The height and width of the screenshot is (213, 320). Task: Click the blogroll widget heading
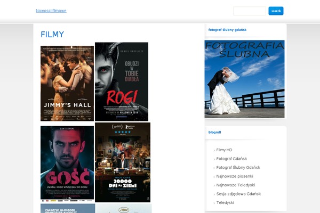pyautogui.click(x=214, y=132)
